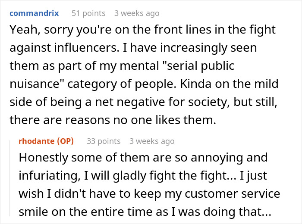Viewport: 302px width, 224px height.
Task: Open the timestamp permalink beside 33 points
Action: (x=152, y=141)
